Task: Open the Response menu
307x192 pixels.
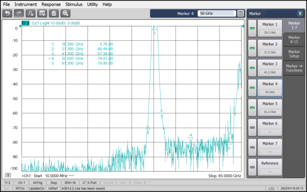Action: click(x=51, y=4)
